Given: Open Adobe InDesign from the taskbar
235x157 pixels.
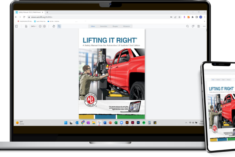Looking at the screenshot, I should coord(133,123).
